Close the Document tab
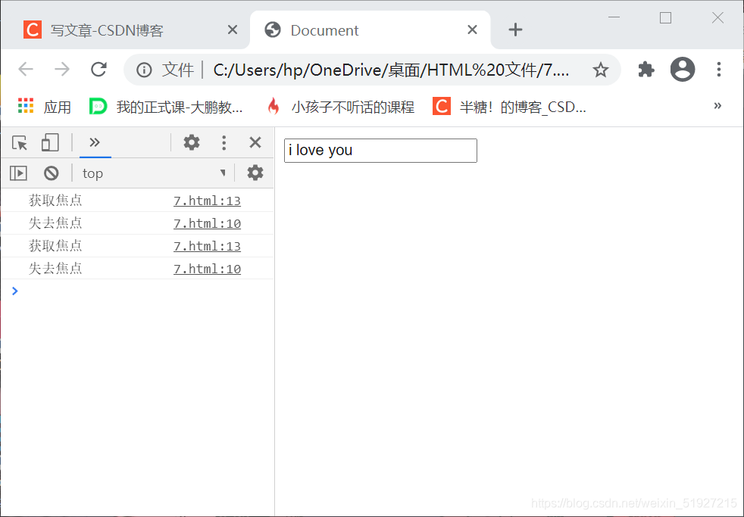This screenshot has width=744, height=517. click(x=472, y=30)
